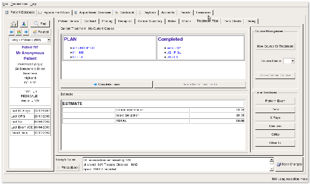Open the Course Dentist dropdown
Viewport: 310px width, 184px height.
[289, 61]
